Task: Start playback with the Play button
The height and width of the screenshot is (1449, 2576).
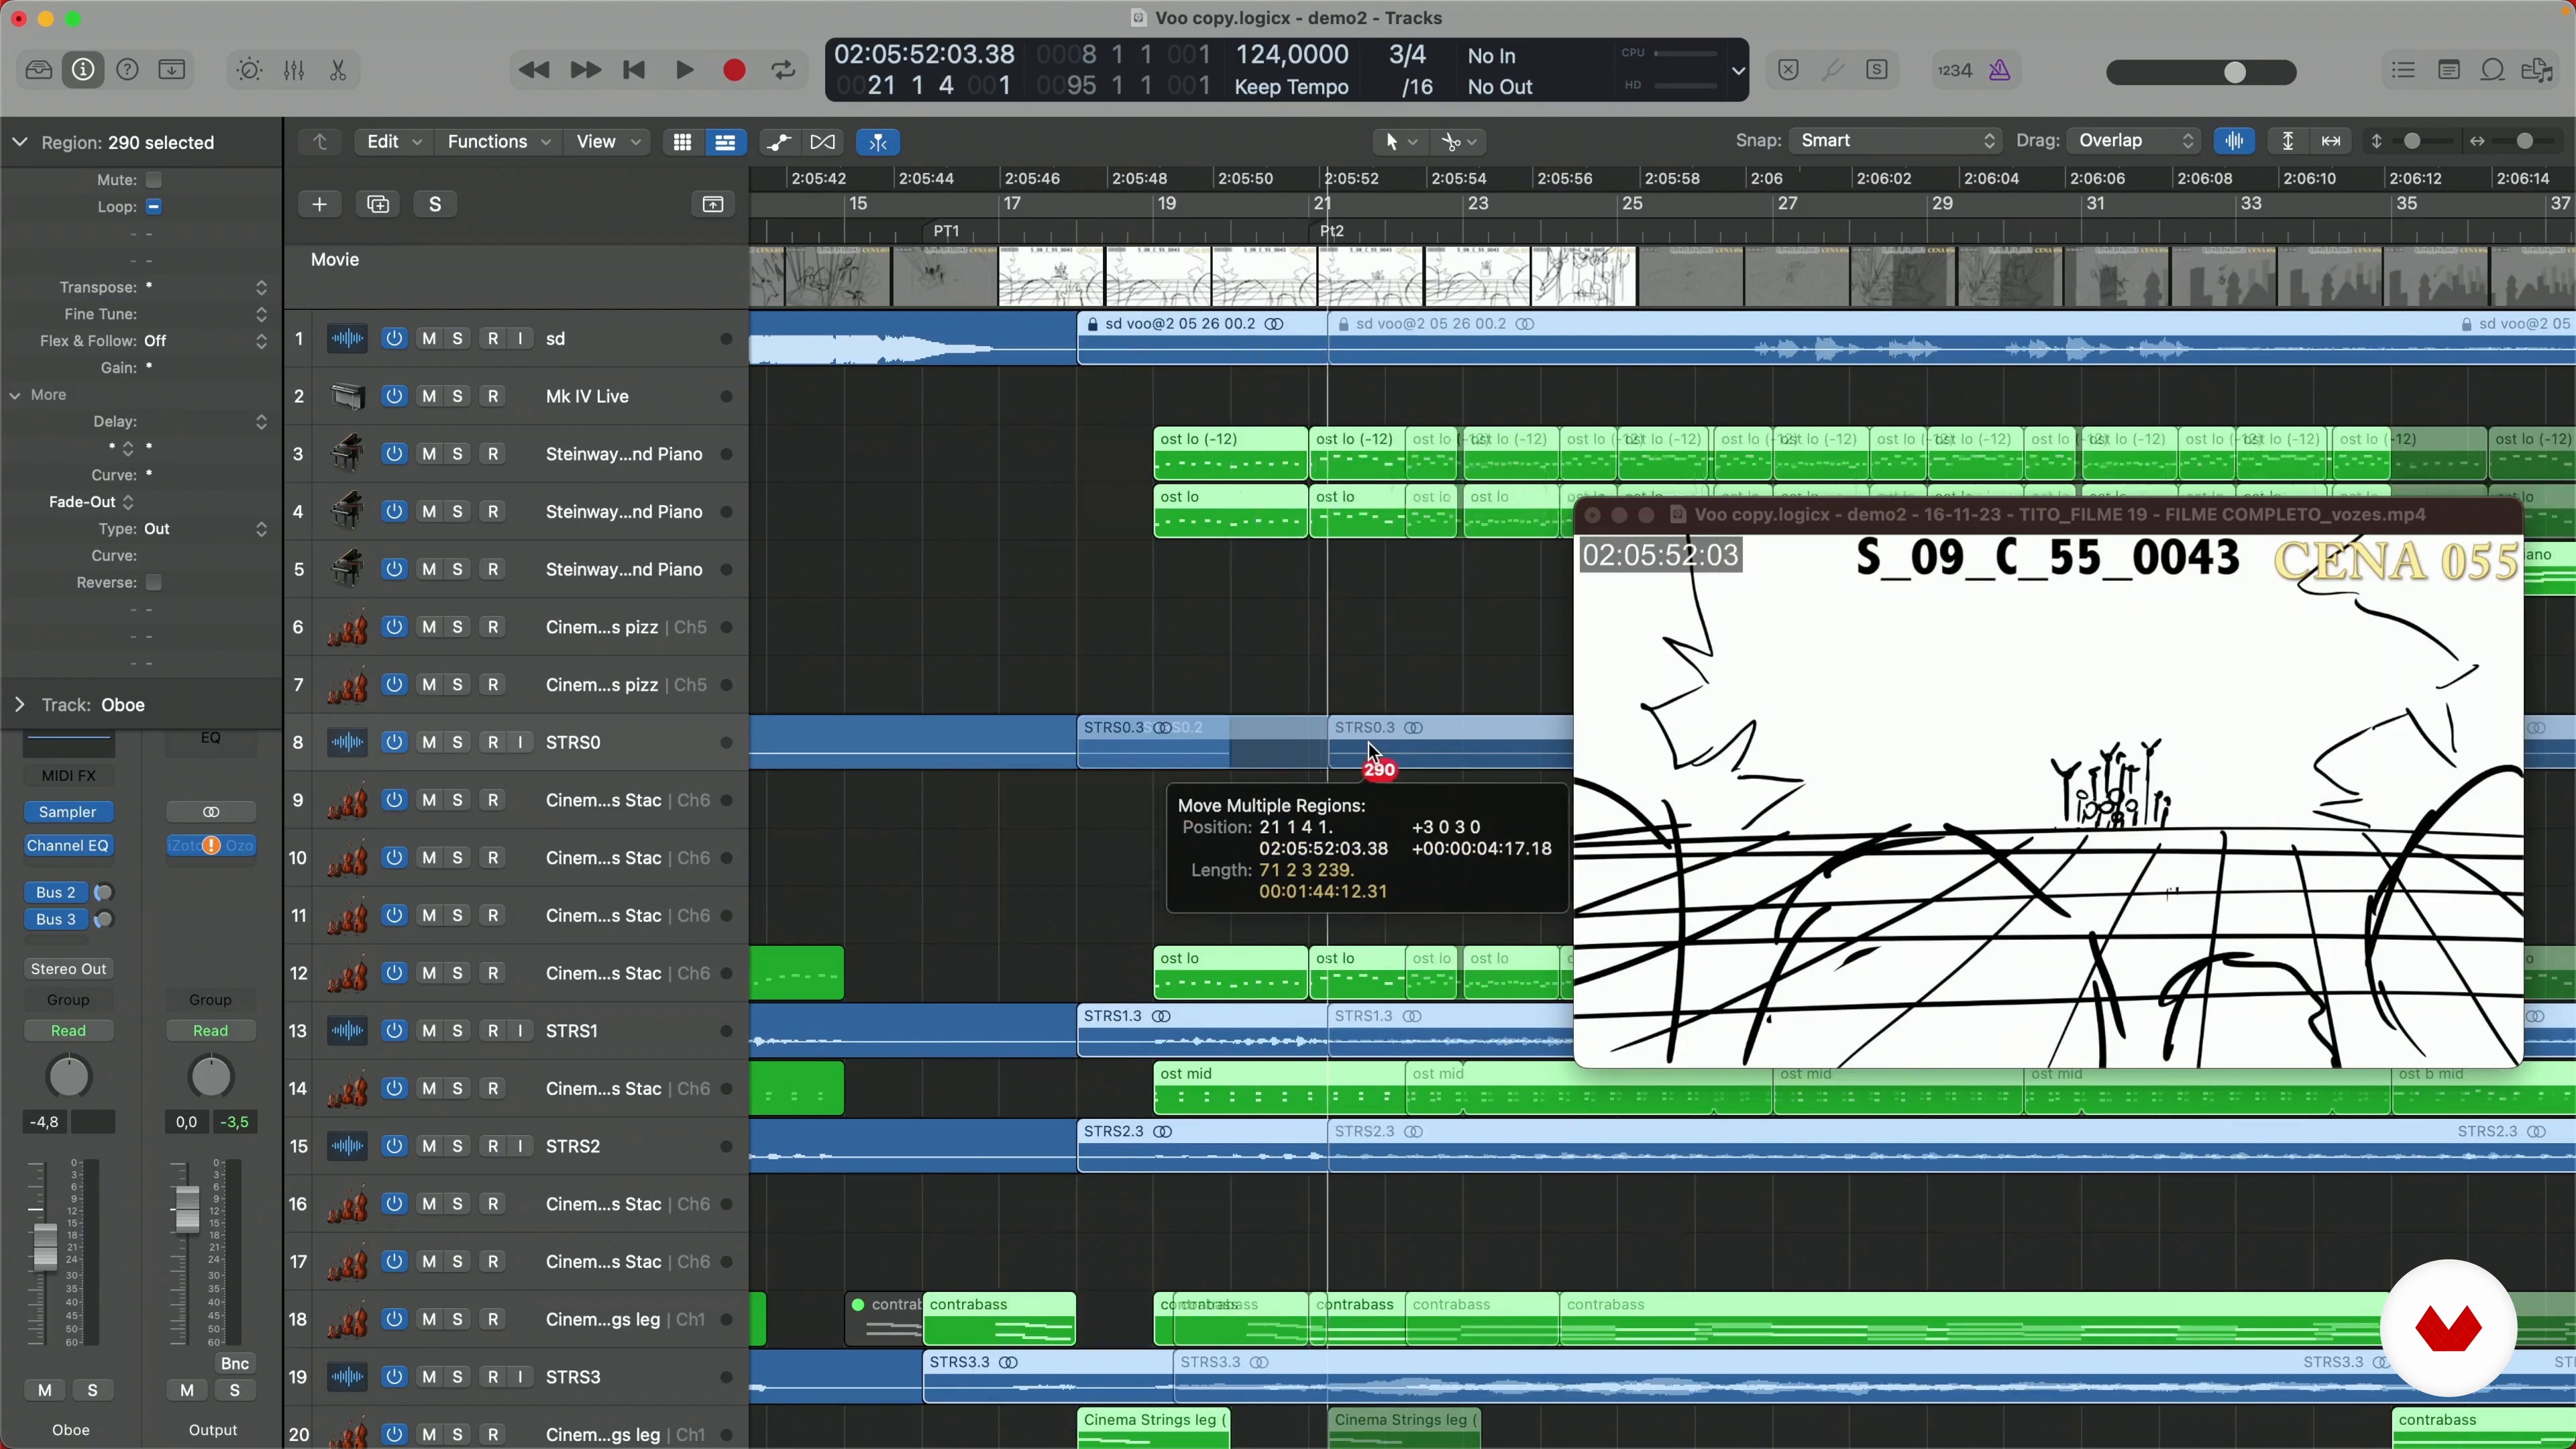Action: [684, 70]
